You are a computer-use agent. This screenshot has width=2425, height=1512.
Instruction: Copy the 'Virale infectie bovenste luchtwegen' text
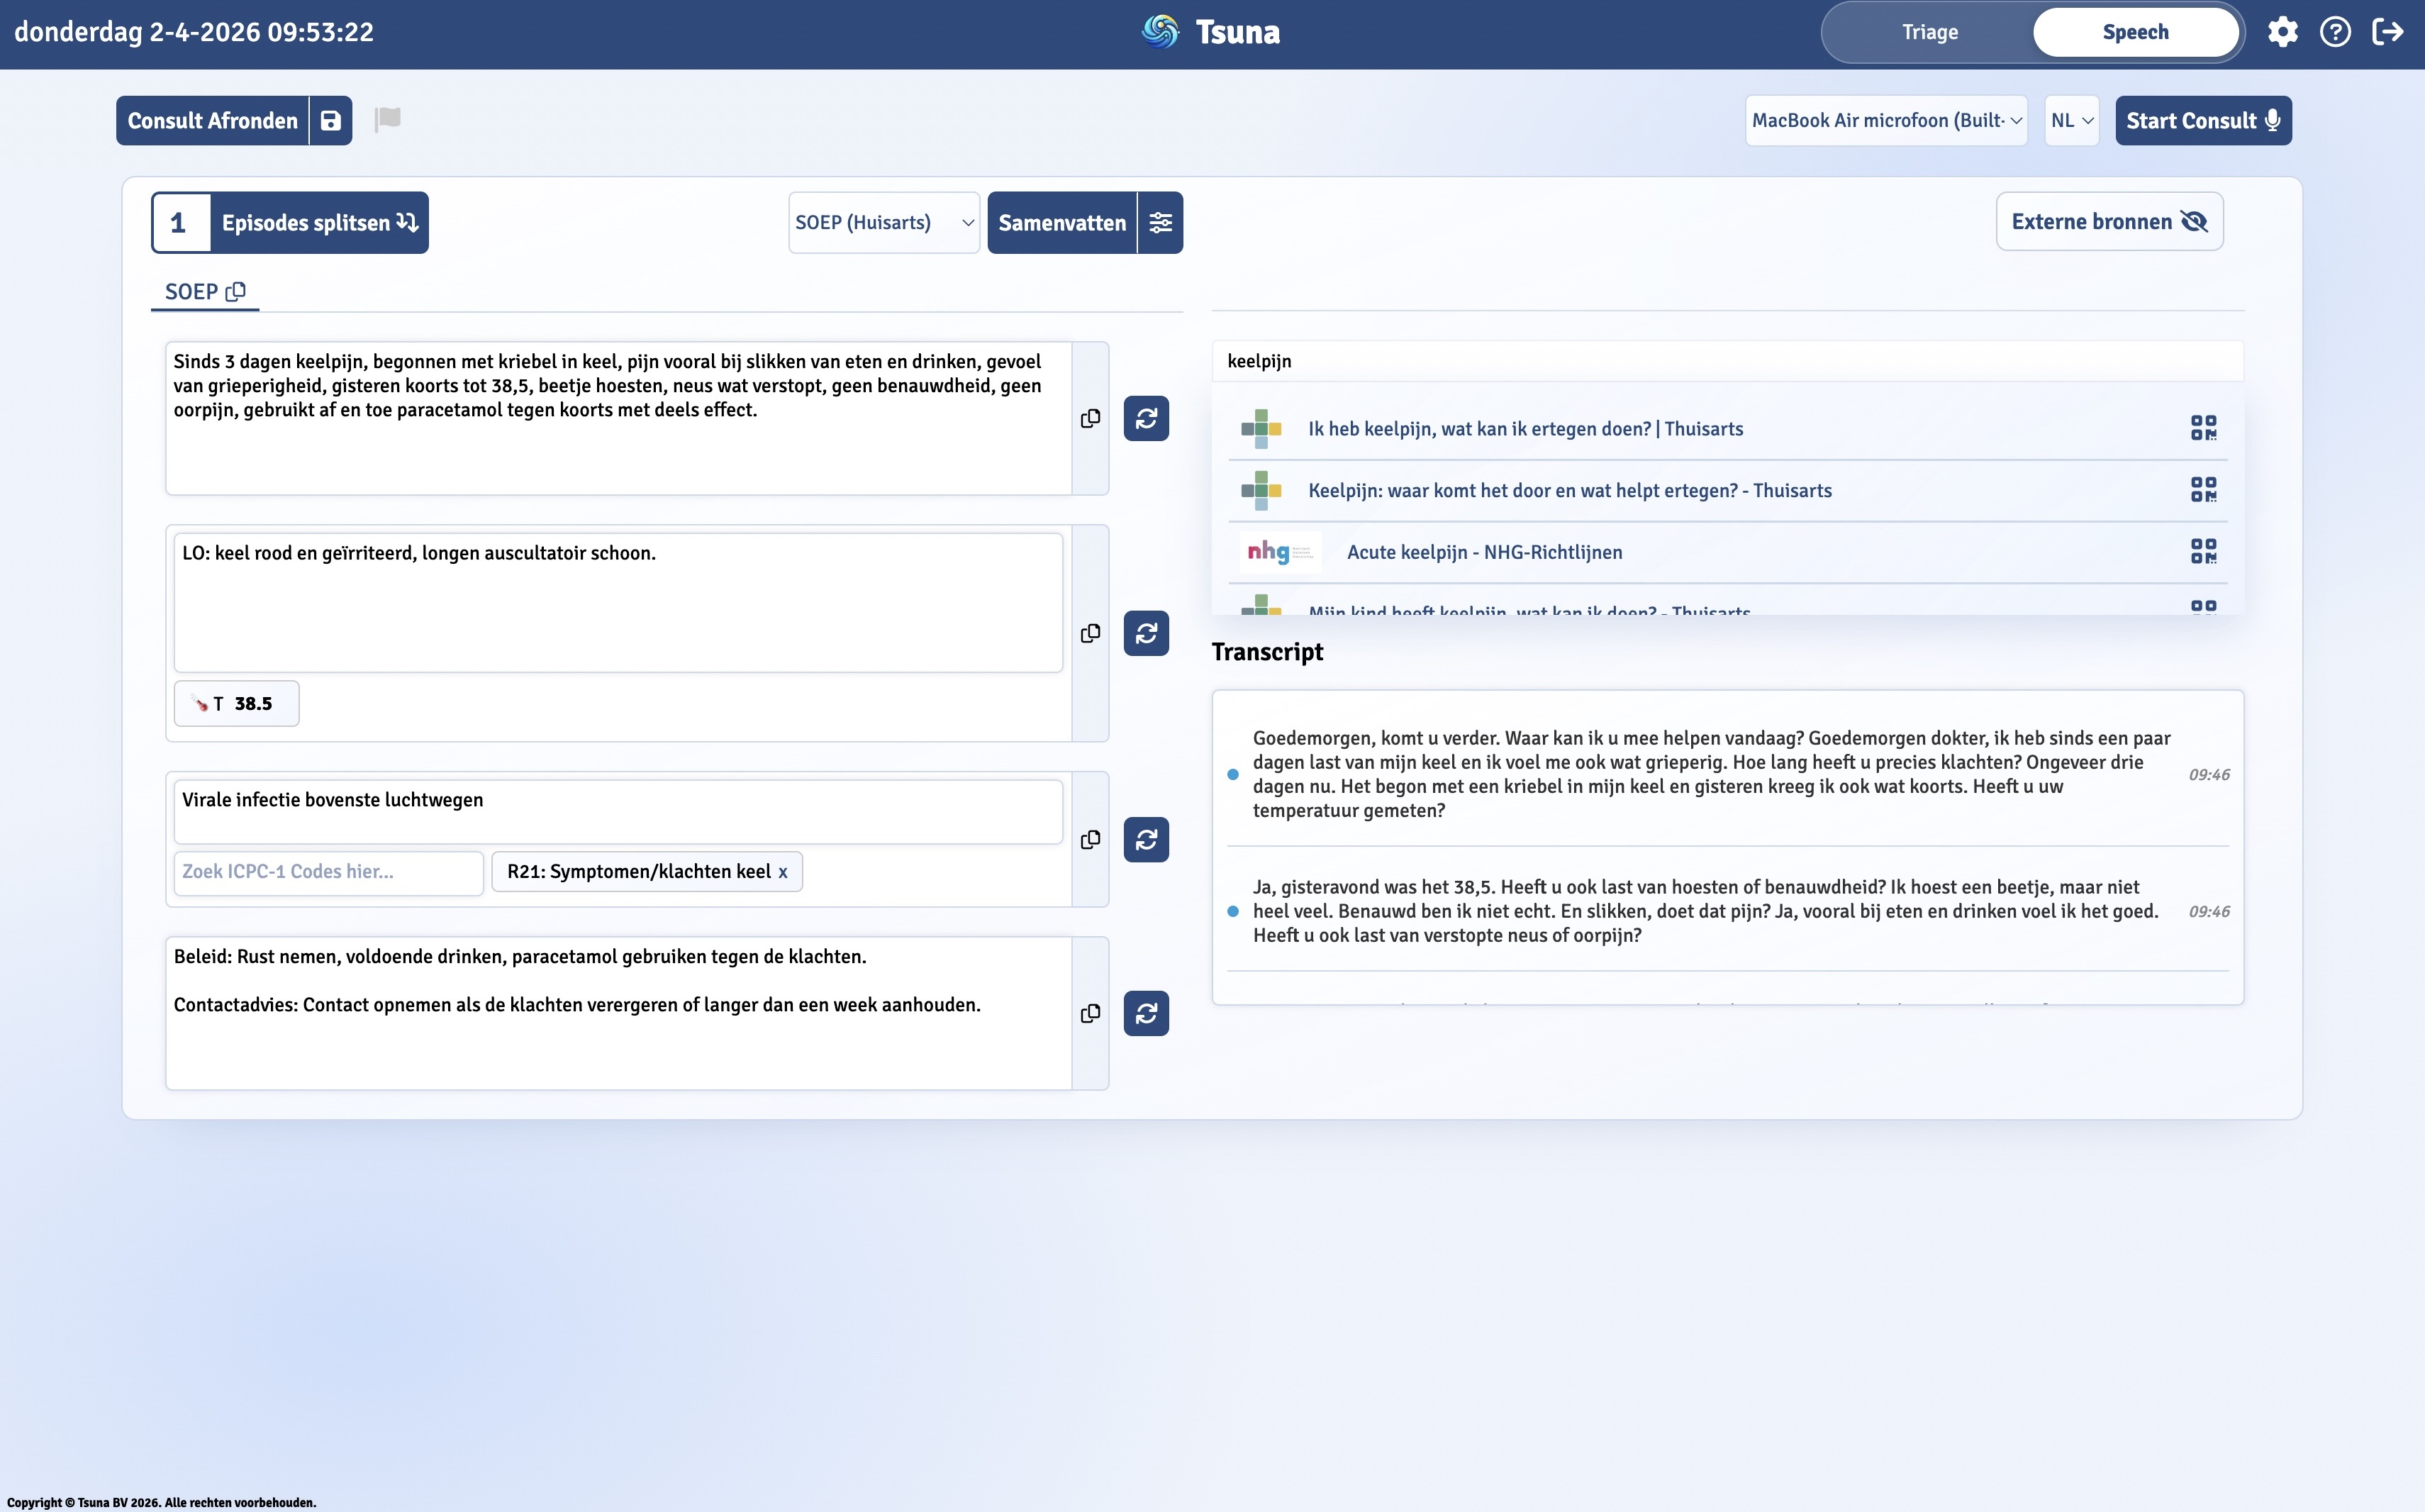coord(1091,840)
